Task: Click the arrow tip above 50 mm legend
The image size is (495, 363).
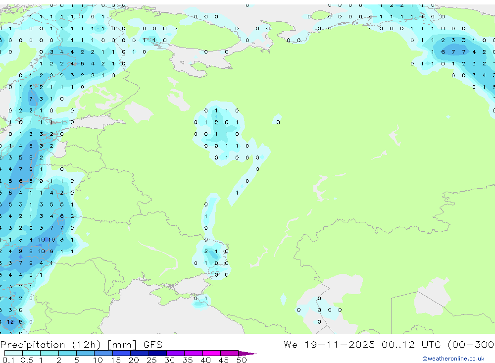Action: [x=247, y=353]
